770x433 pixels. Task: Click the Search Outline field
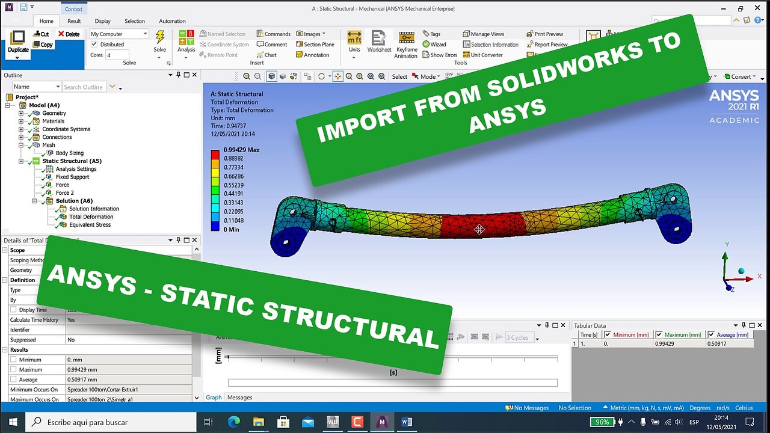click(x=84, y=87)
